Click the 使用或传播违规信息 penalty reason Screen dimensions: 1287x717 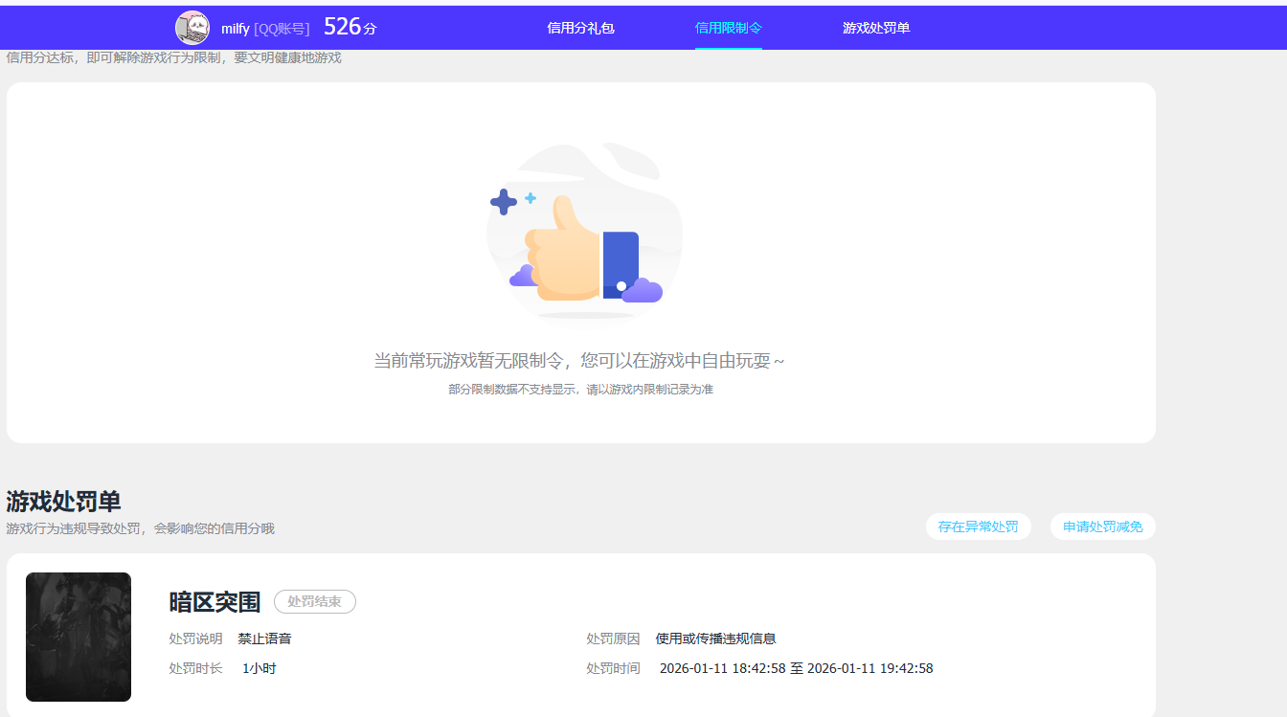coord(715,639)
